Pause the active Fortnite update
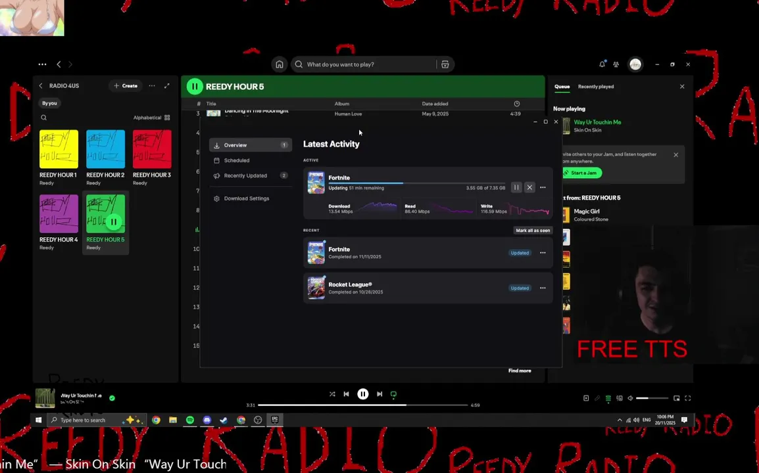 click(x=516, y=187)
